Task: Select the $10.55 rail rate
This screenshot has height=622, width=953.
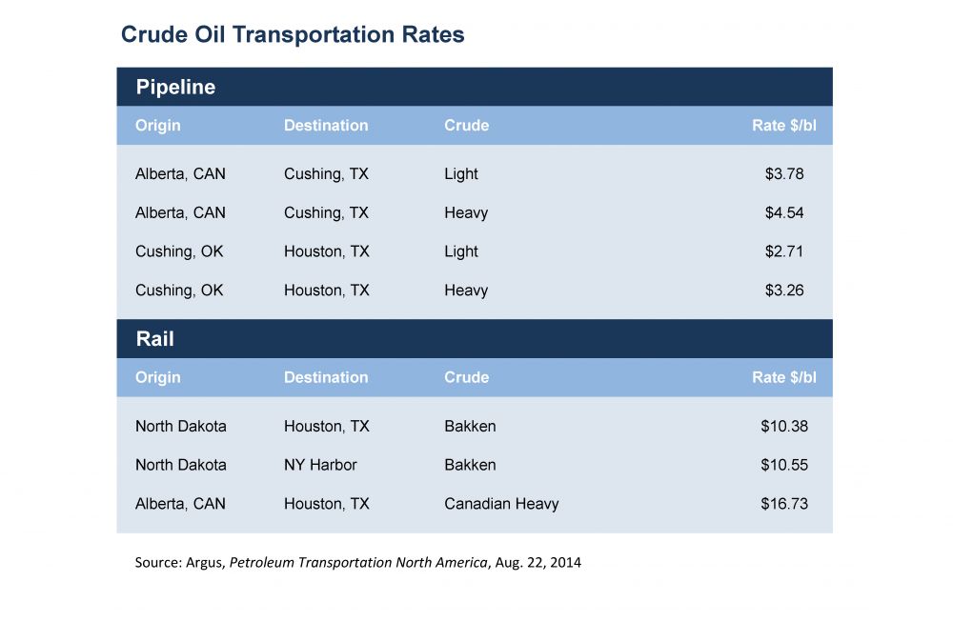Action: [783, 465]
